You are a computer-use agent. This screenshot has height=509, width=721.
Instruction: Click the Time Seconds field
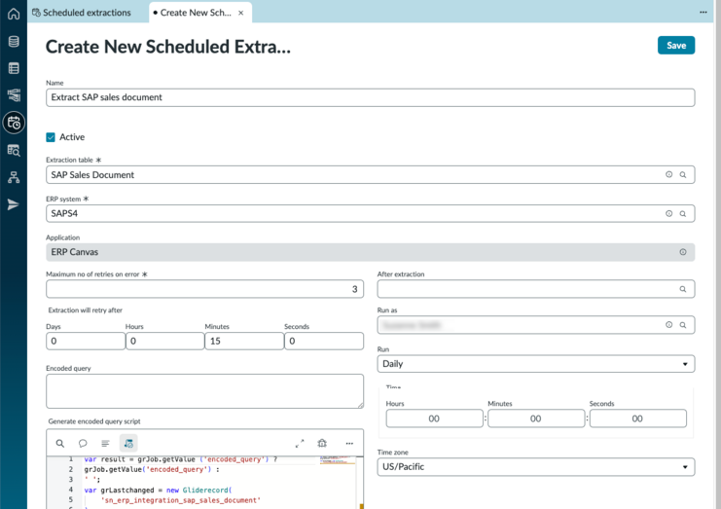click(x=637, y=418)
